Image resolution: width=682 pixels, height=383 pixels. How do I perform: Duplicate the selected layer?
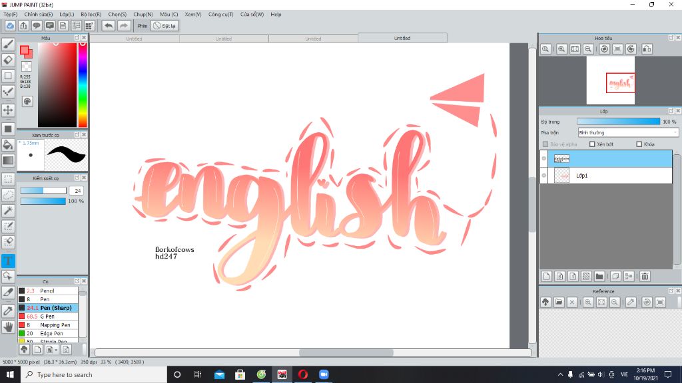click(x=615, y=276)
